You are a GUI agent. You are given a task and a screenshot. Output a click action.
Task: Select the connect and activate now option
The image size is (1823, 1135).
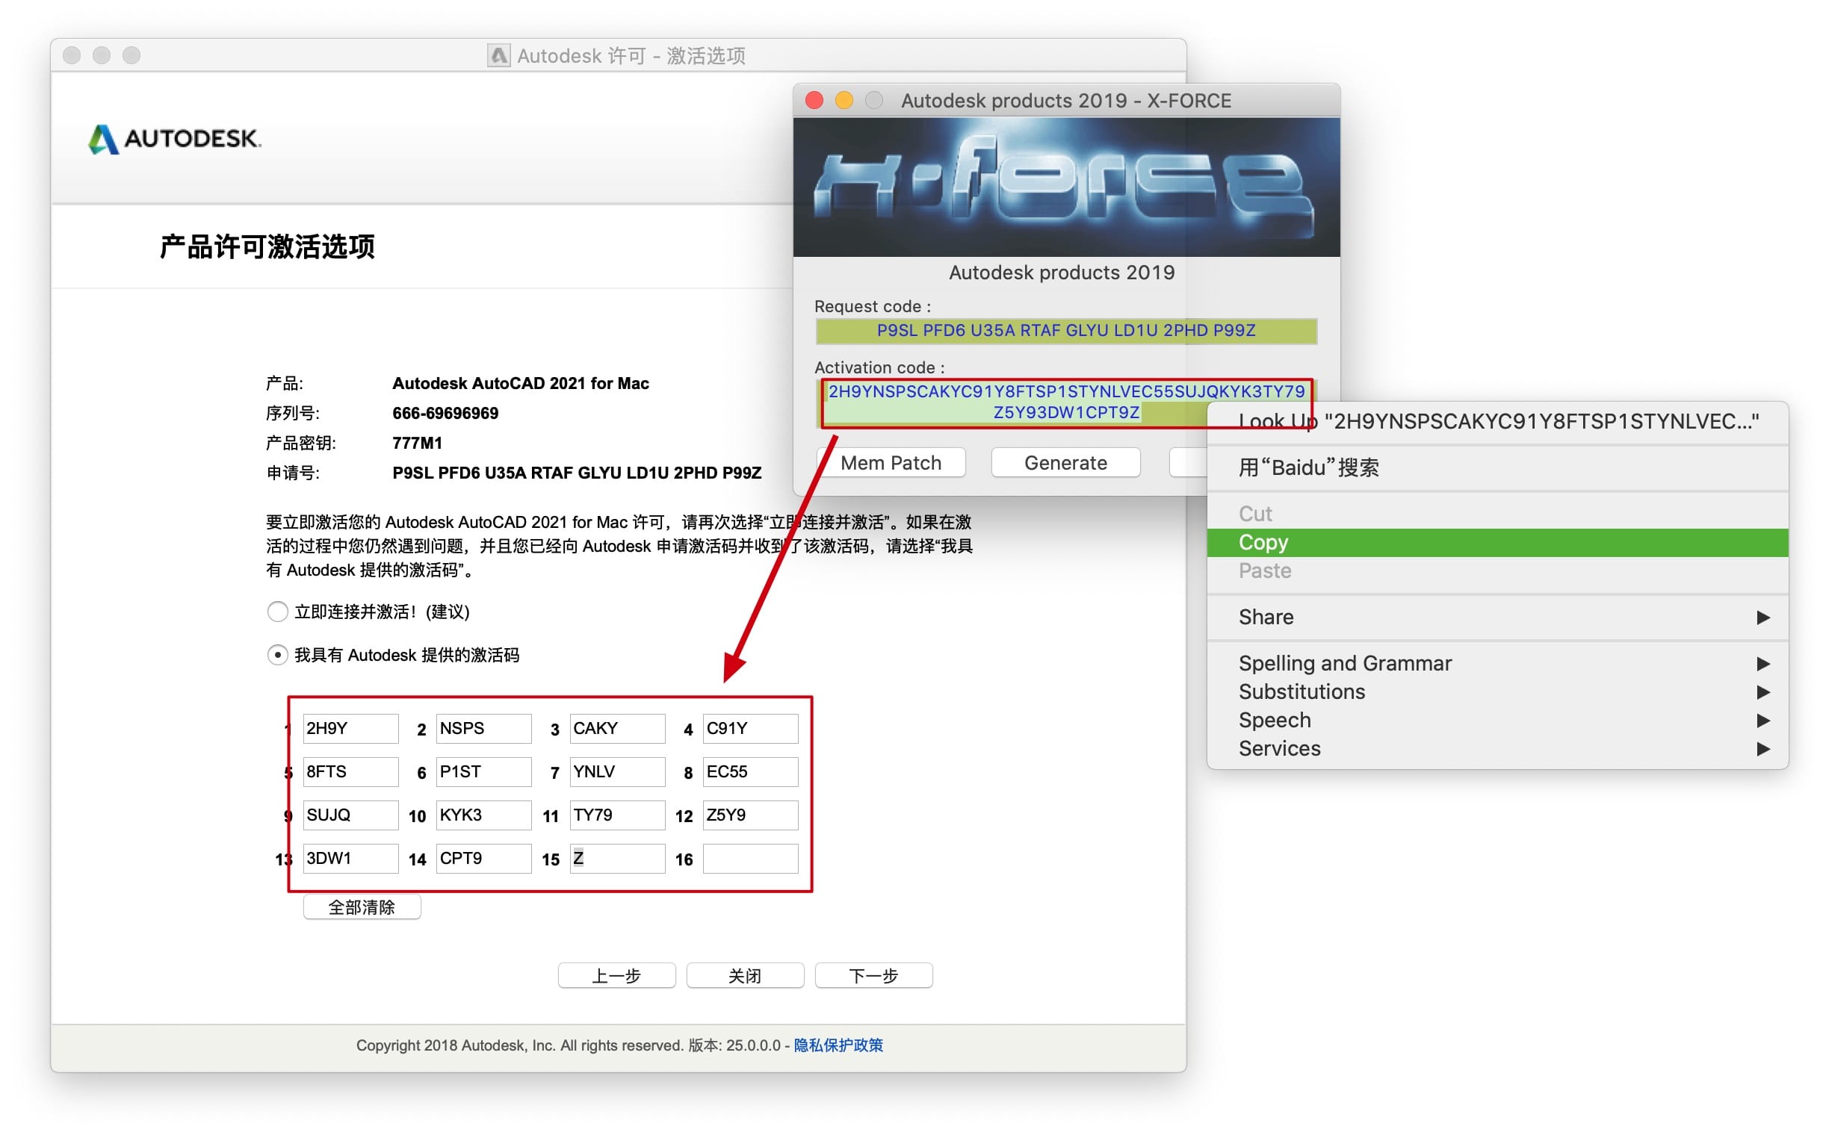277,611
